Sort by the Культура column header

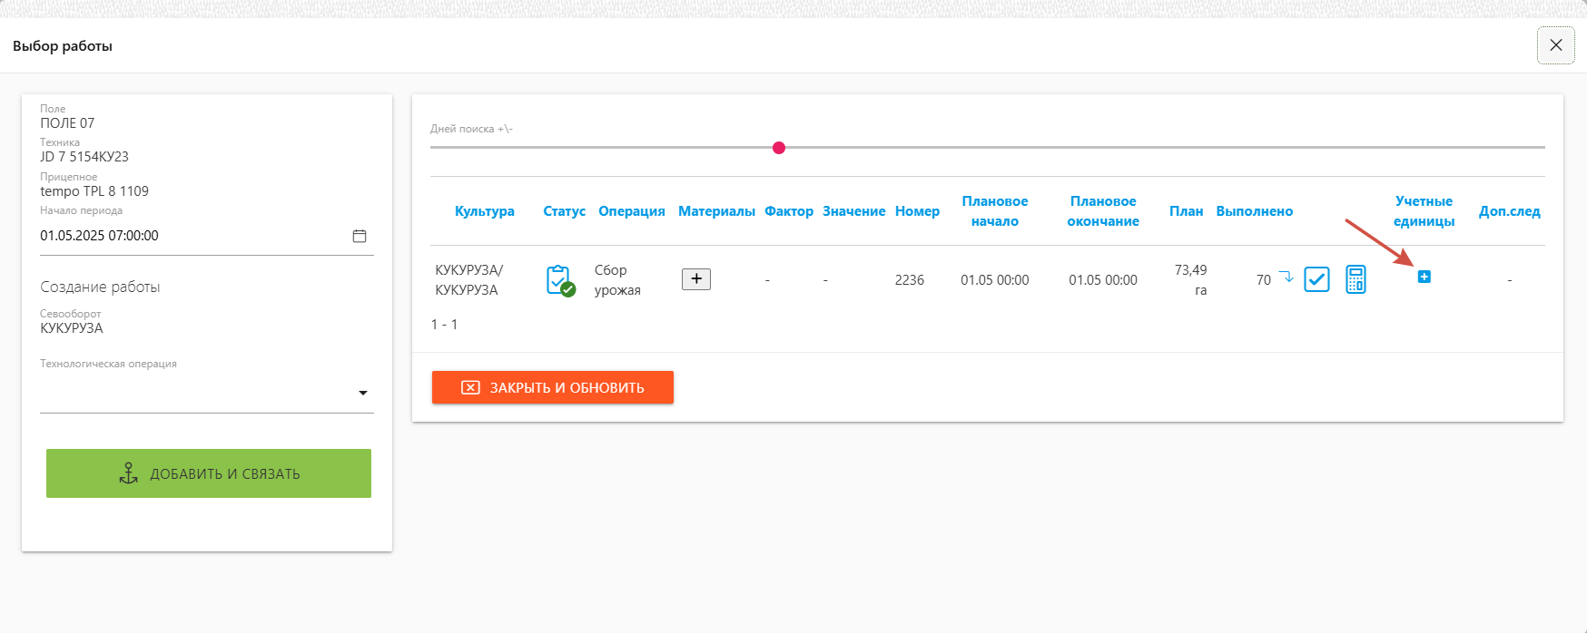(x=484, y=211)
